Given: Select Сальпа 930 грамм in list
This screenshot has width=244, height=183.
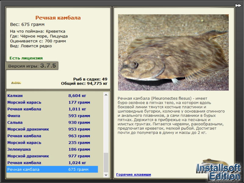Looking at the screenshot, I should click(52, 122).
